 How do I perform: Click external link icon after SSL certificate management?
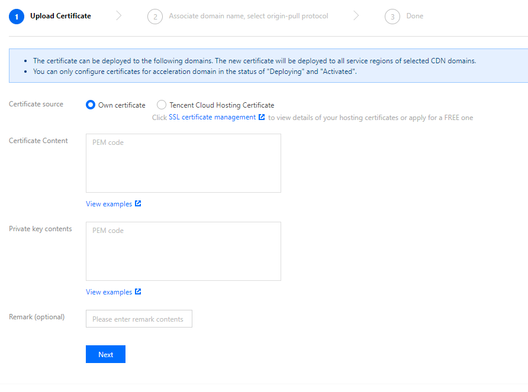(x=262, y=117)
